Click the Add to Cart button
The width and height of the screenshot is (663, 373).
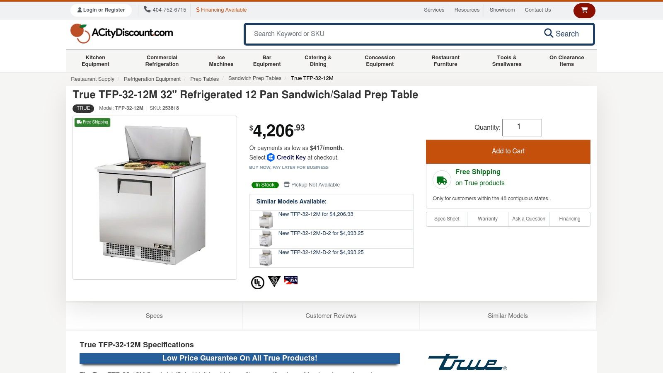click(508, 151)
